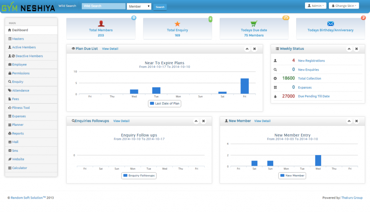Select Dashboard in the sidebar
Viewport: 370px width, 212px height.
(31, 30)
